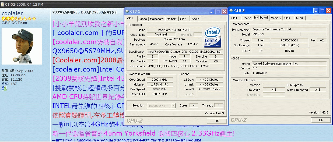Click the Specification field with Q9300 @ 2.50GHz

[x=185, y=52]
